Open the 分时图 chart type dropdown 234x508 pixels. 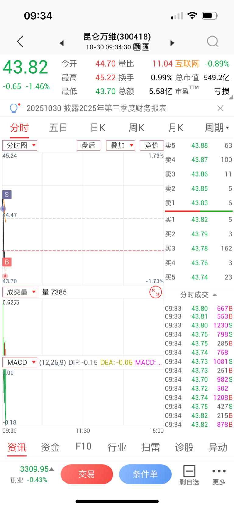point(20,145)
